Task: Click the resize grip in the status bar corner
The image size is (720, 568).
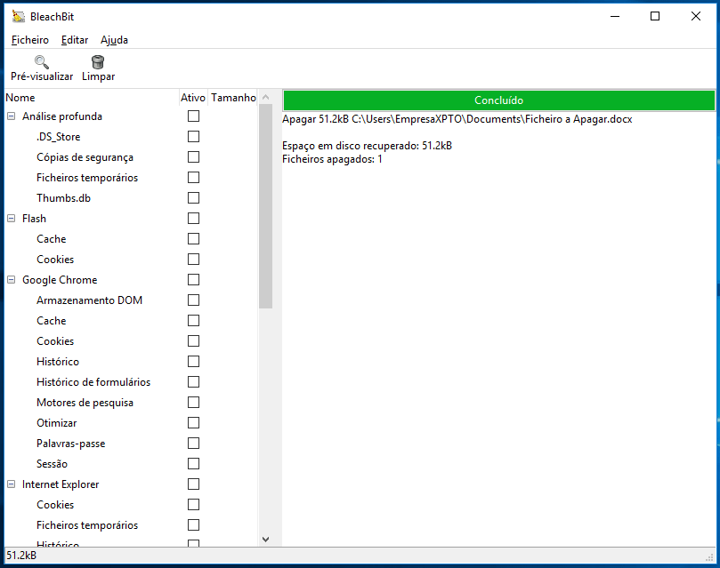Action: (x=710, y=557)
